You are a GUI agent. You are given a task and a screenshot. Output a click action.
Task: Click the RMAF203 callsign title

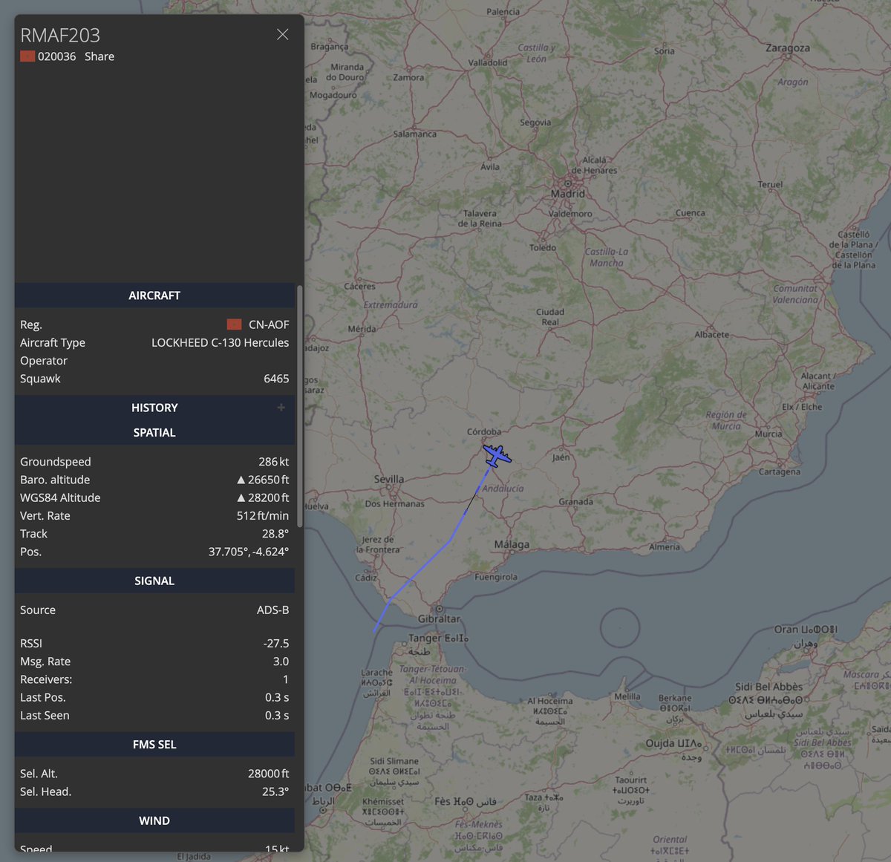(60, 35)
